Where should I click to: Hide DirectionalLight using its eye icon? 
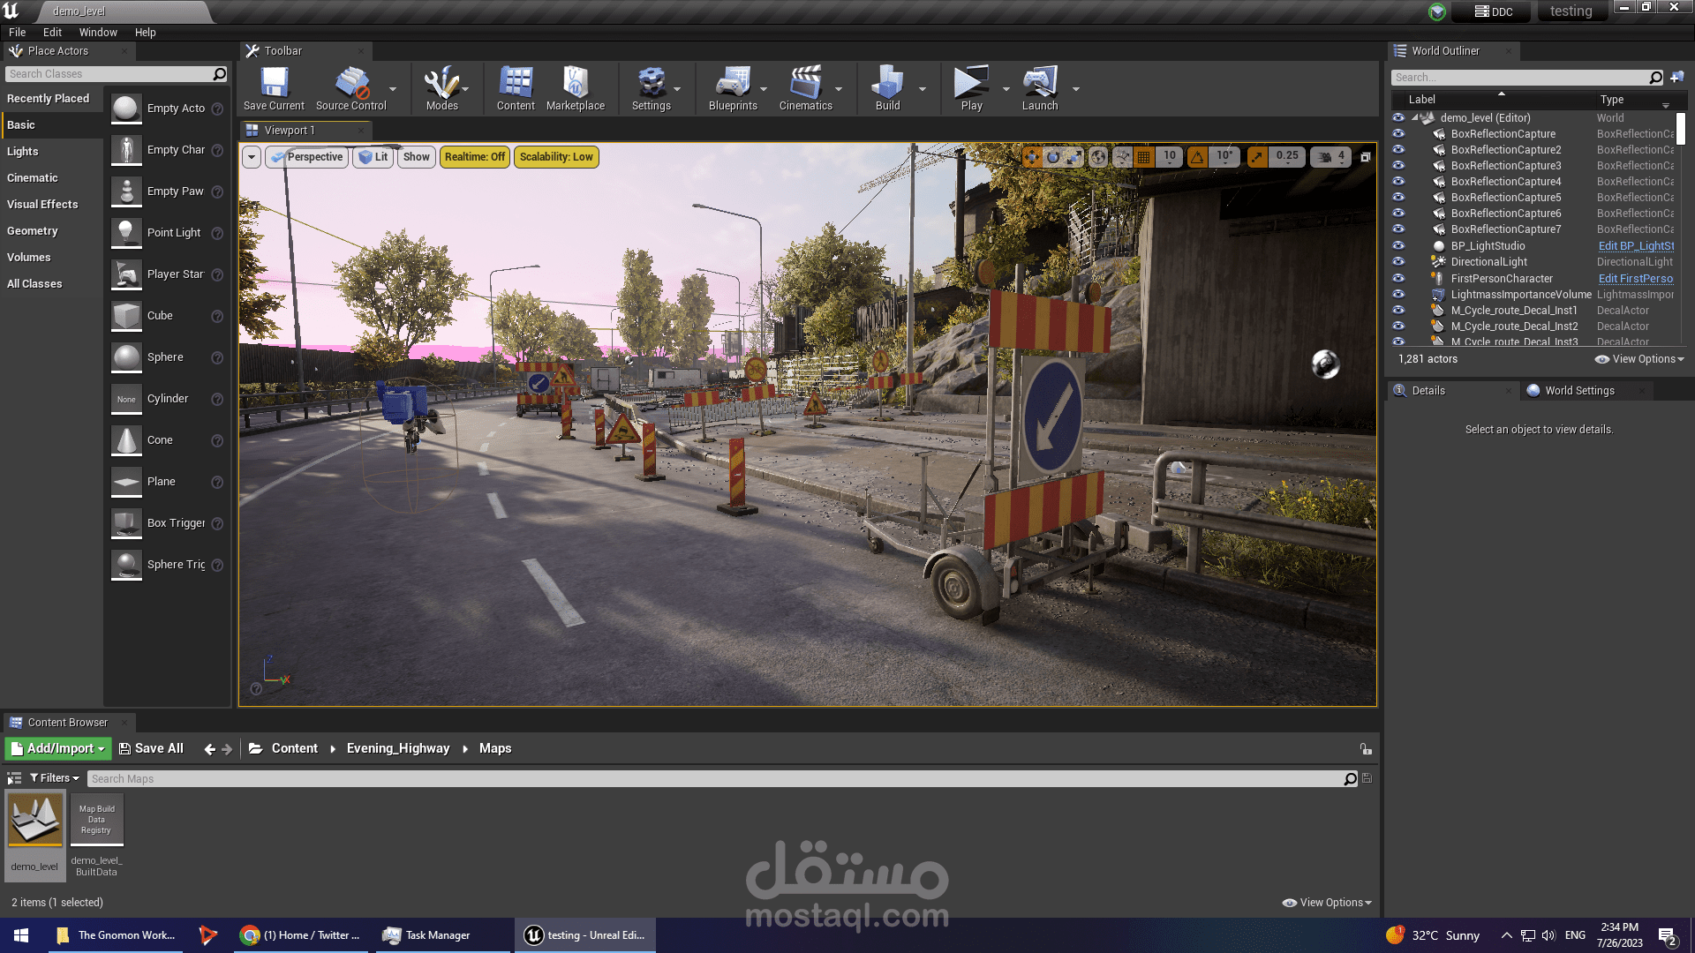1398,262
